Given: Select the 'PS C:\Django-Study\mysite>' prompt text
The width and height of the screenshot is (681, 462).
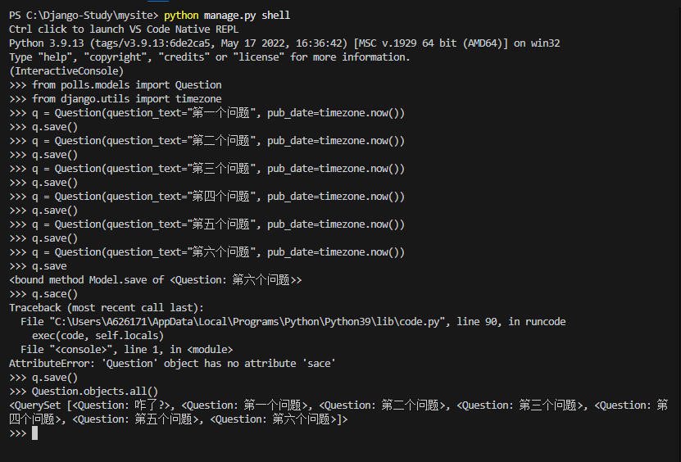Looking at the screenshot, I should coord(84,16).
